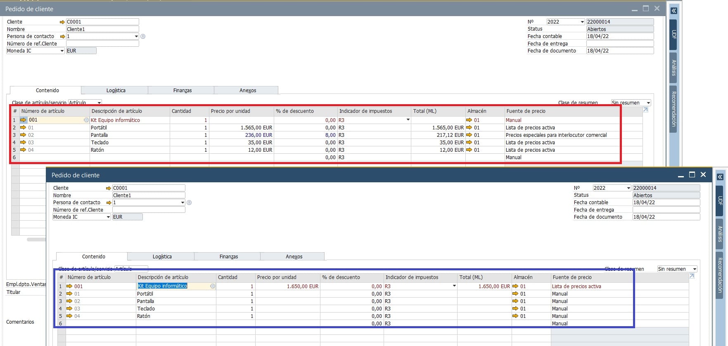Open Almacén link arrow on Ratón row, front window

[515, 316]
